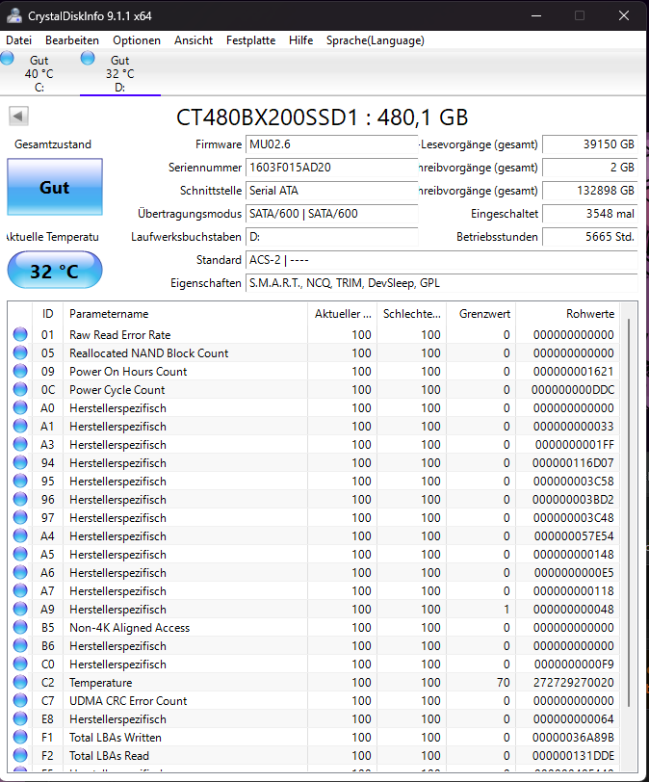Image resolution: width=649 pixels, height=782 pixels.
Task: Click status orb of Non-4K Aligned Access
Action: click(20, 627)
